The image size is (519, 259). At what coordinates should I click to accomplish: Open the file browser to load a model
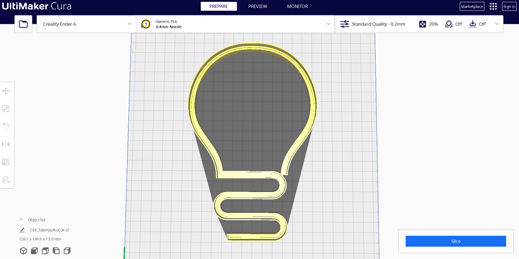tap(23, 24)
